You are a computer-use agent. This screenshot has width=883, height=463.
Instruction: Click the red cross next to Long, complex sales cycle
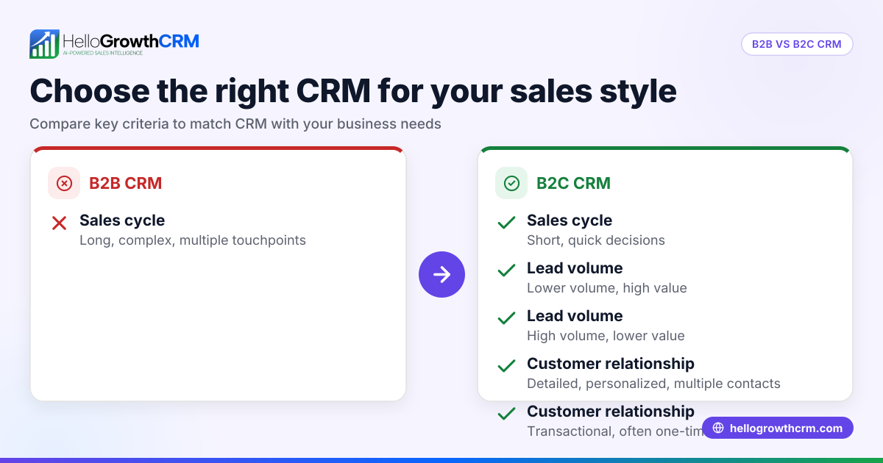tap(60, 223)
